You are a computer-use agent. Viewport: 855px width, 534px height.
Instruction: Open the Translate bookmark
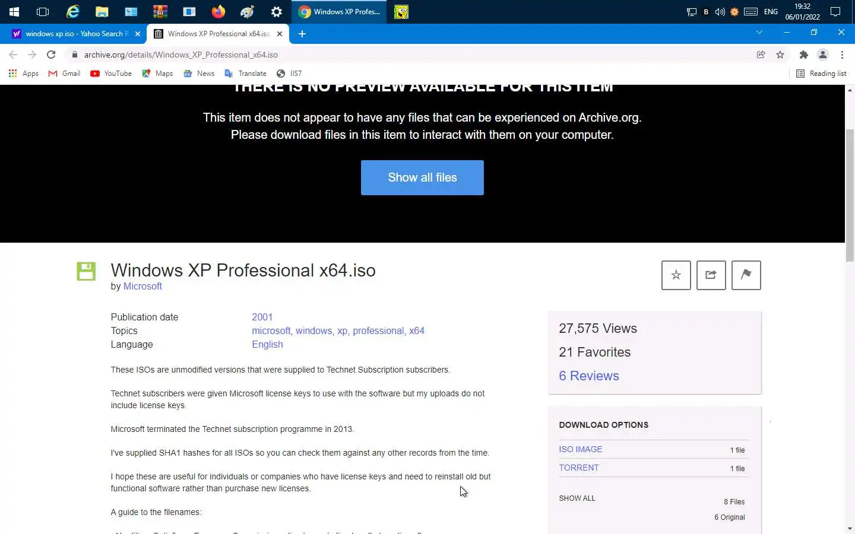(245, 74)
